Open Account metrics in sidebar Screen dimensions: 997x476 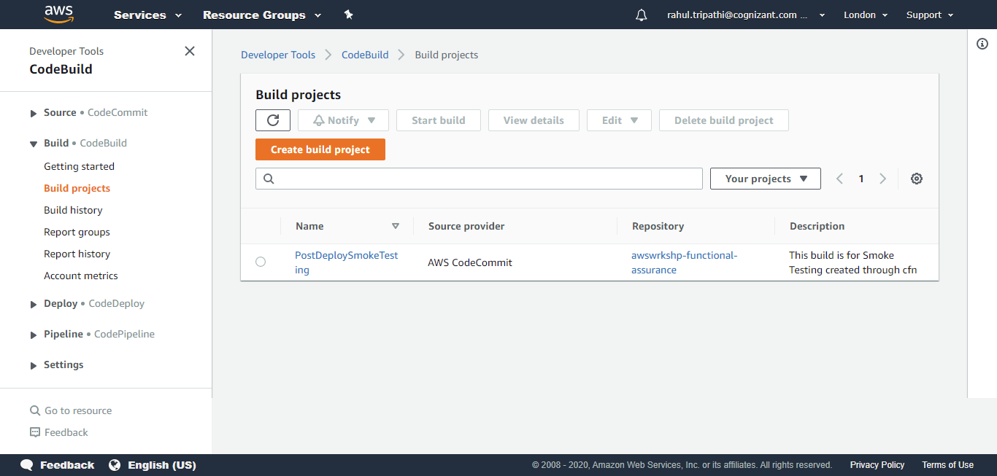pos(80,276)
